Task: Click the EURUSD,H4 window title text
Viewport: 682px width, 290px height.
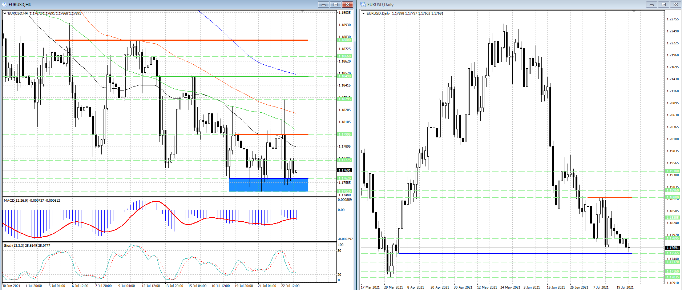Action: click(20, 5)
